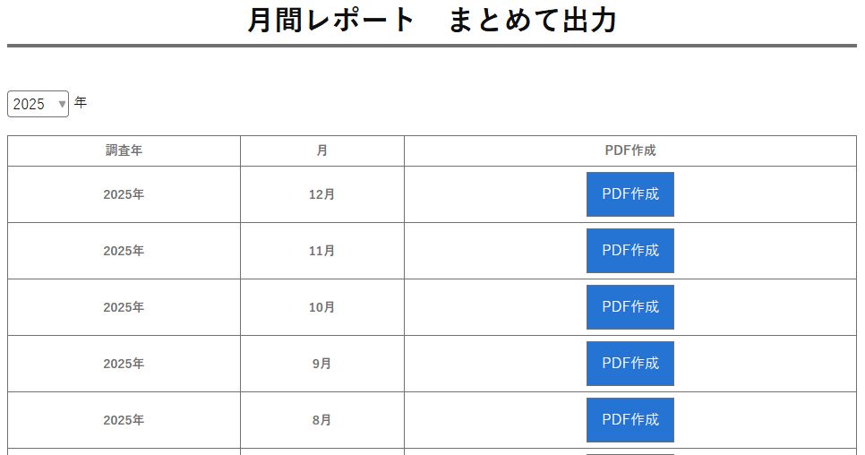This screenshot has width=865, height=455.
Task: Select the 11月 month cell
Action: [x=322, y=251]
